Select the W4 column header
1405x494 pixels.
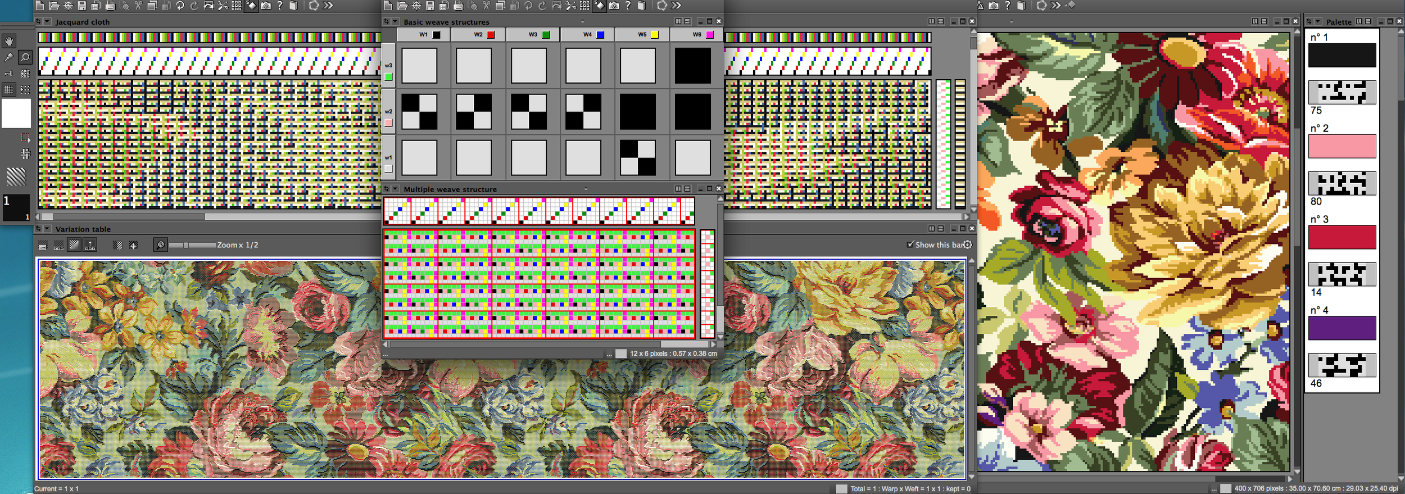pyautogui.click(x=587, y=35)
